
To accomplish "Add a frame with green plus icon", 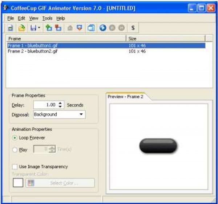I will tap(49, 28).
